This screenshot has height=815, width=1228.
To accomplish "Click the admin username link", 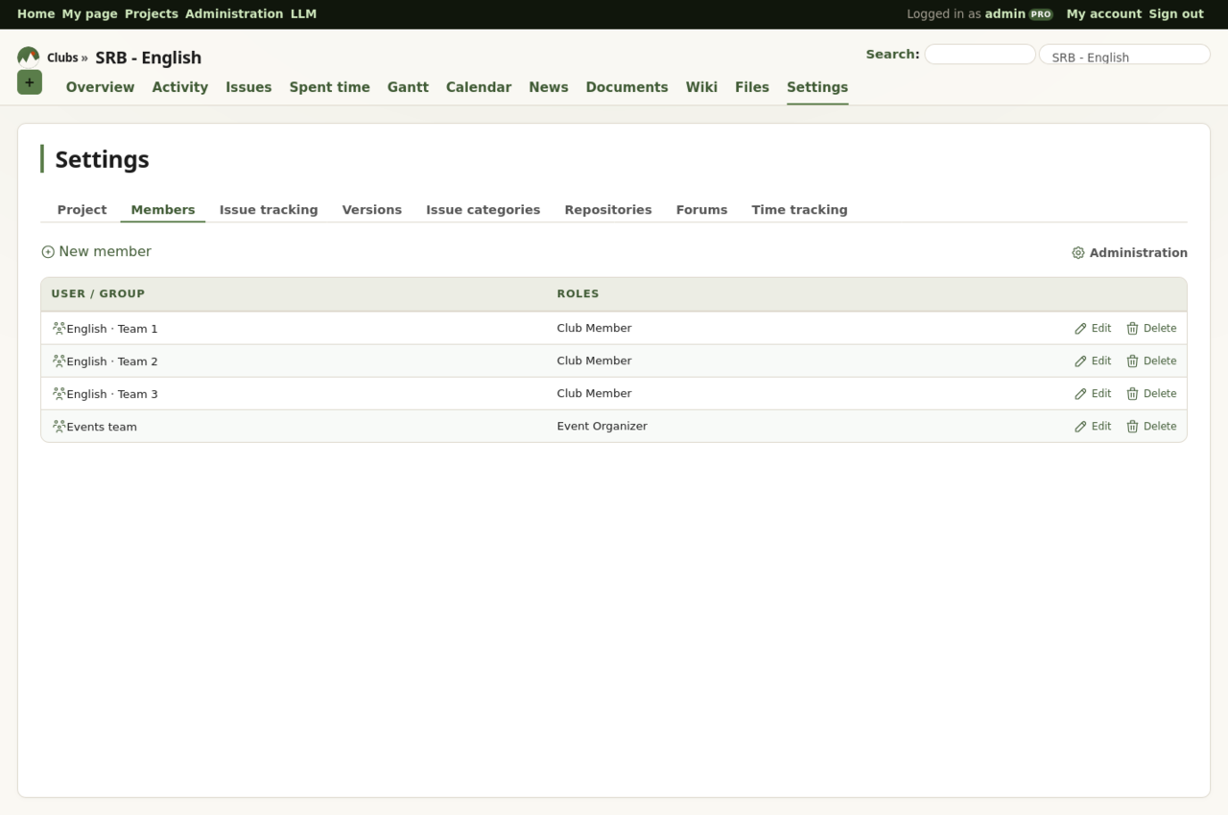I will [1004, 14].
